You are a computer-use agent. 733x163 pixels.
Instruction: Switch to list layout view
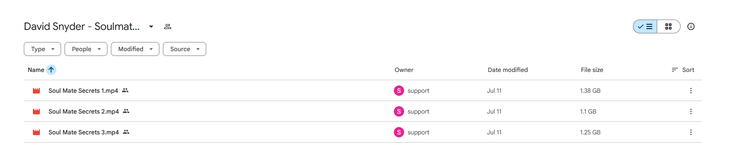(645, 26)
